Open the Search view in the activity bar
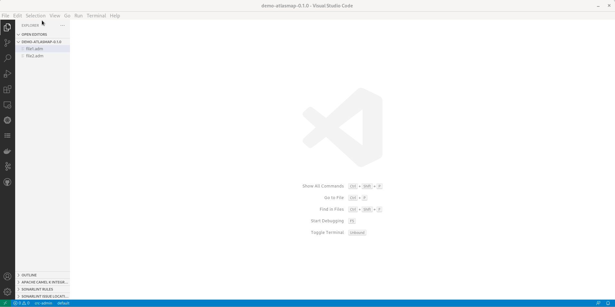This screenshot has width=615, height=307. pos(7,58)
